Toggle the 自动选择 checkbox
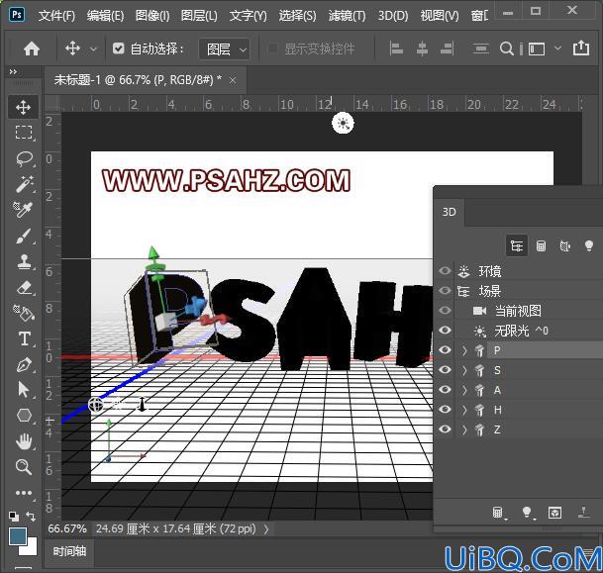The image size is (603, 573). coord(119,48)
